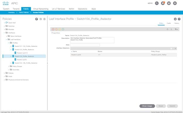Viewport: 183px width, 113px height.
Task: Switch to the History tab
Action: (177, 23)
